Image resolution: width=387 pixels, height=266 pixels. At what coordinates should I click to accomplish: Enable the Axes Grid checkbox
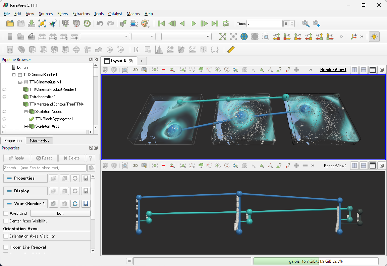pyautogui.click(x=6, y=213)
